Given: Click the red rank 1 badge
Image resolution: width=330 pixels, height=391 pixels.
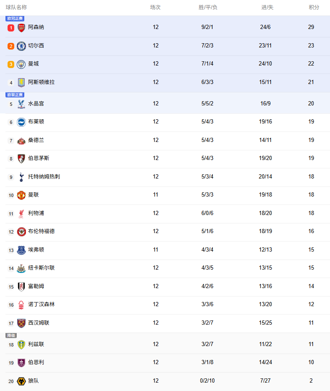Looking at the screenshot, I should [11, 28].
